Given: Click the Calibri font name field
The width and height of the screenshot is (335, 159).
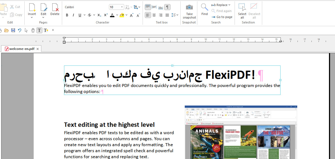Looking at the screenshot, I should pyautogui.click(x=85, y=7).
